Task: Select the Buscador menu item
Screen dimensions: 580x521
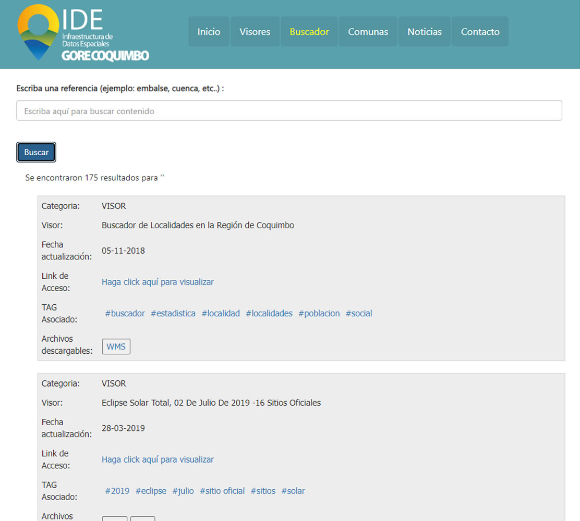Action: 309,32
